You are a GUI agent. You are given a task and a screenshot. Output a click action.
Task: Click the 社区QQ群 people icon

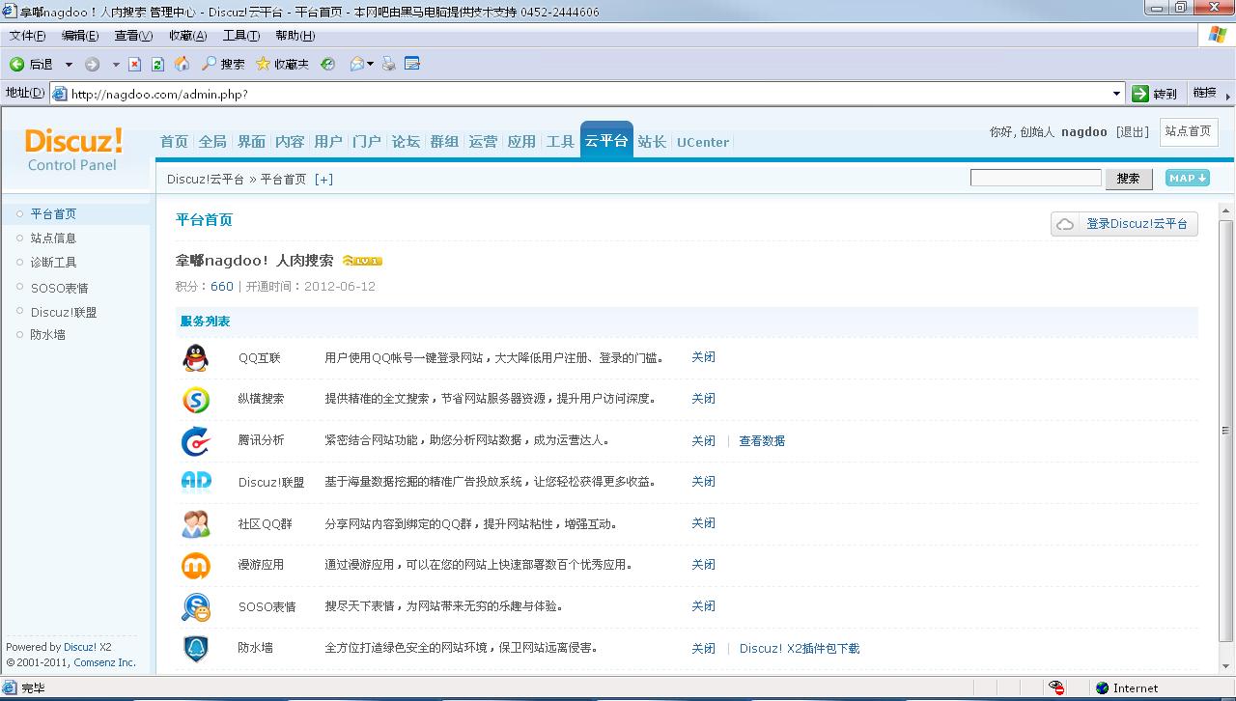[x=196, y=523]
